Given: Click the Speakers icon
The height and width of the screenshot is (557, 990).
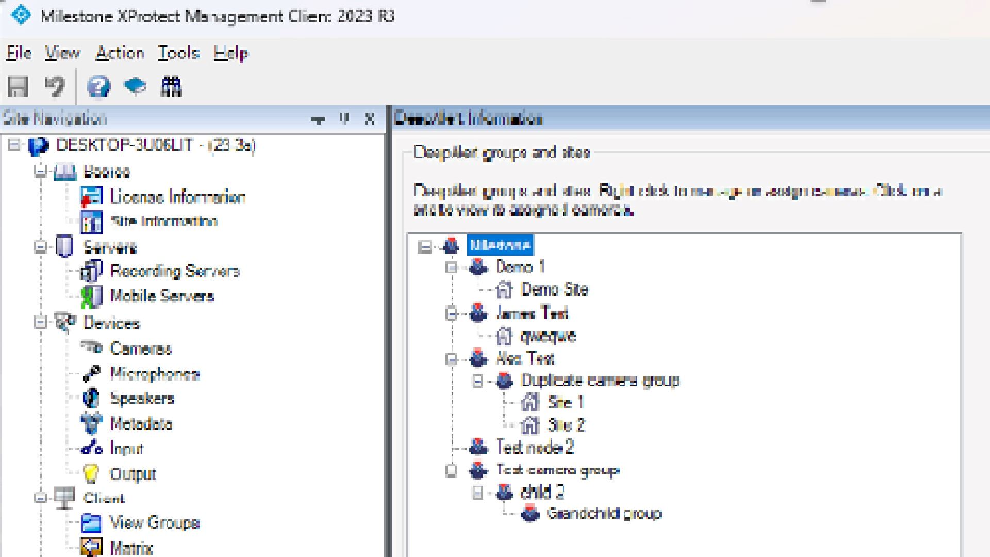Looking at the screenshot, I should point(91,399).
